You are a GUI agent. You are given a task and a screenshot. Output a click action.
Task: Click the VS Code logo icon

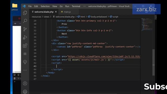tap(24, 6)
